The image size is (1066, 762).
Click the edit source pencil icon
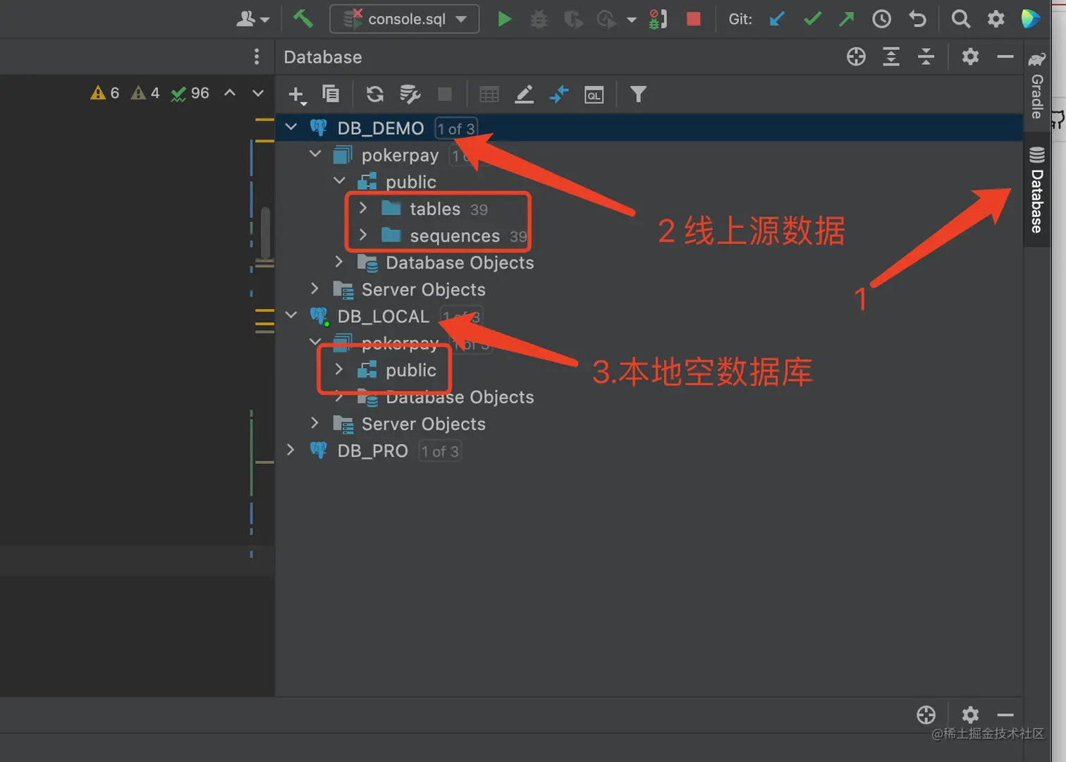point(524,94)
